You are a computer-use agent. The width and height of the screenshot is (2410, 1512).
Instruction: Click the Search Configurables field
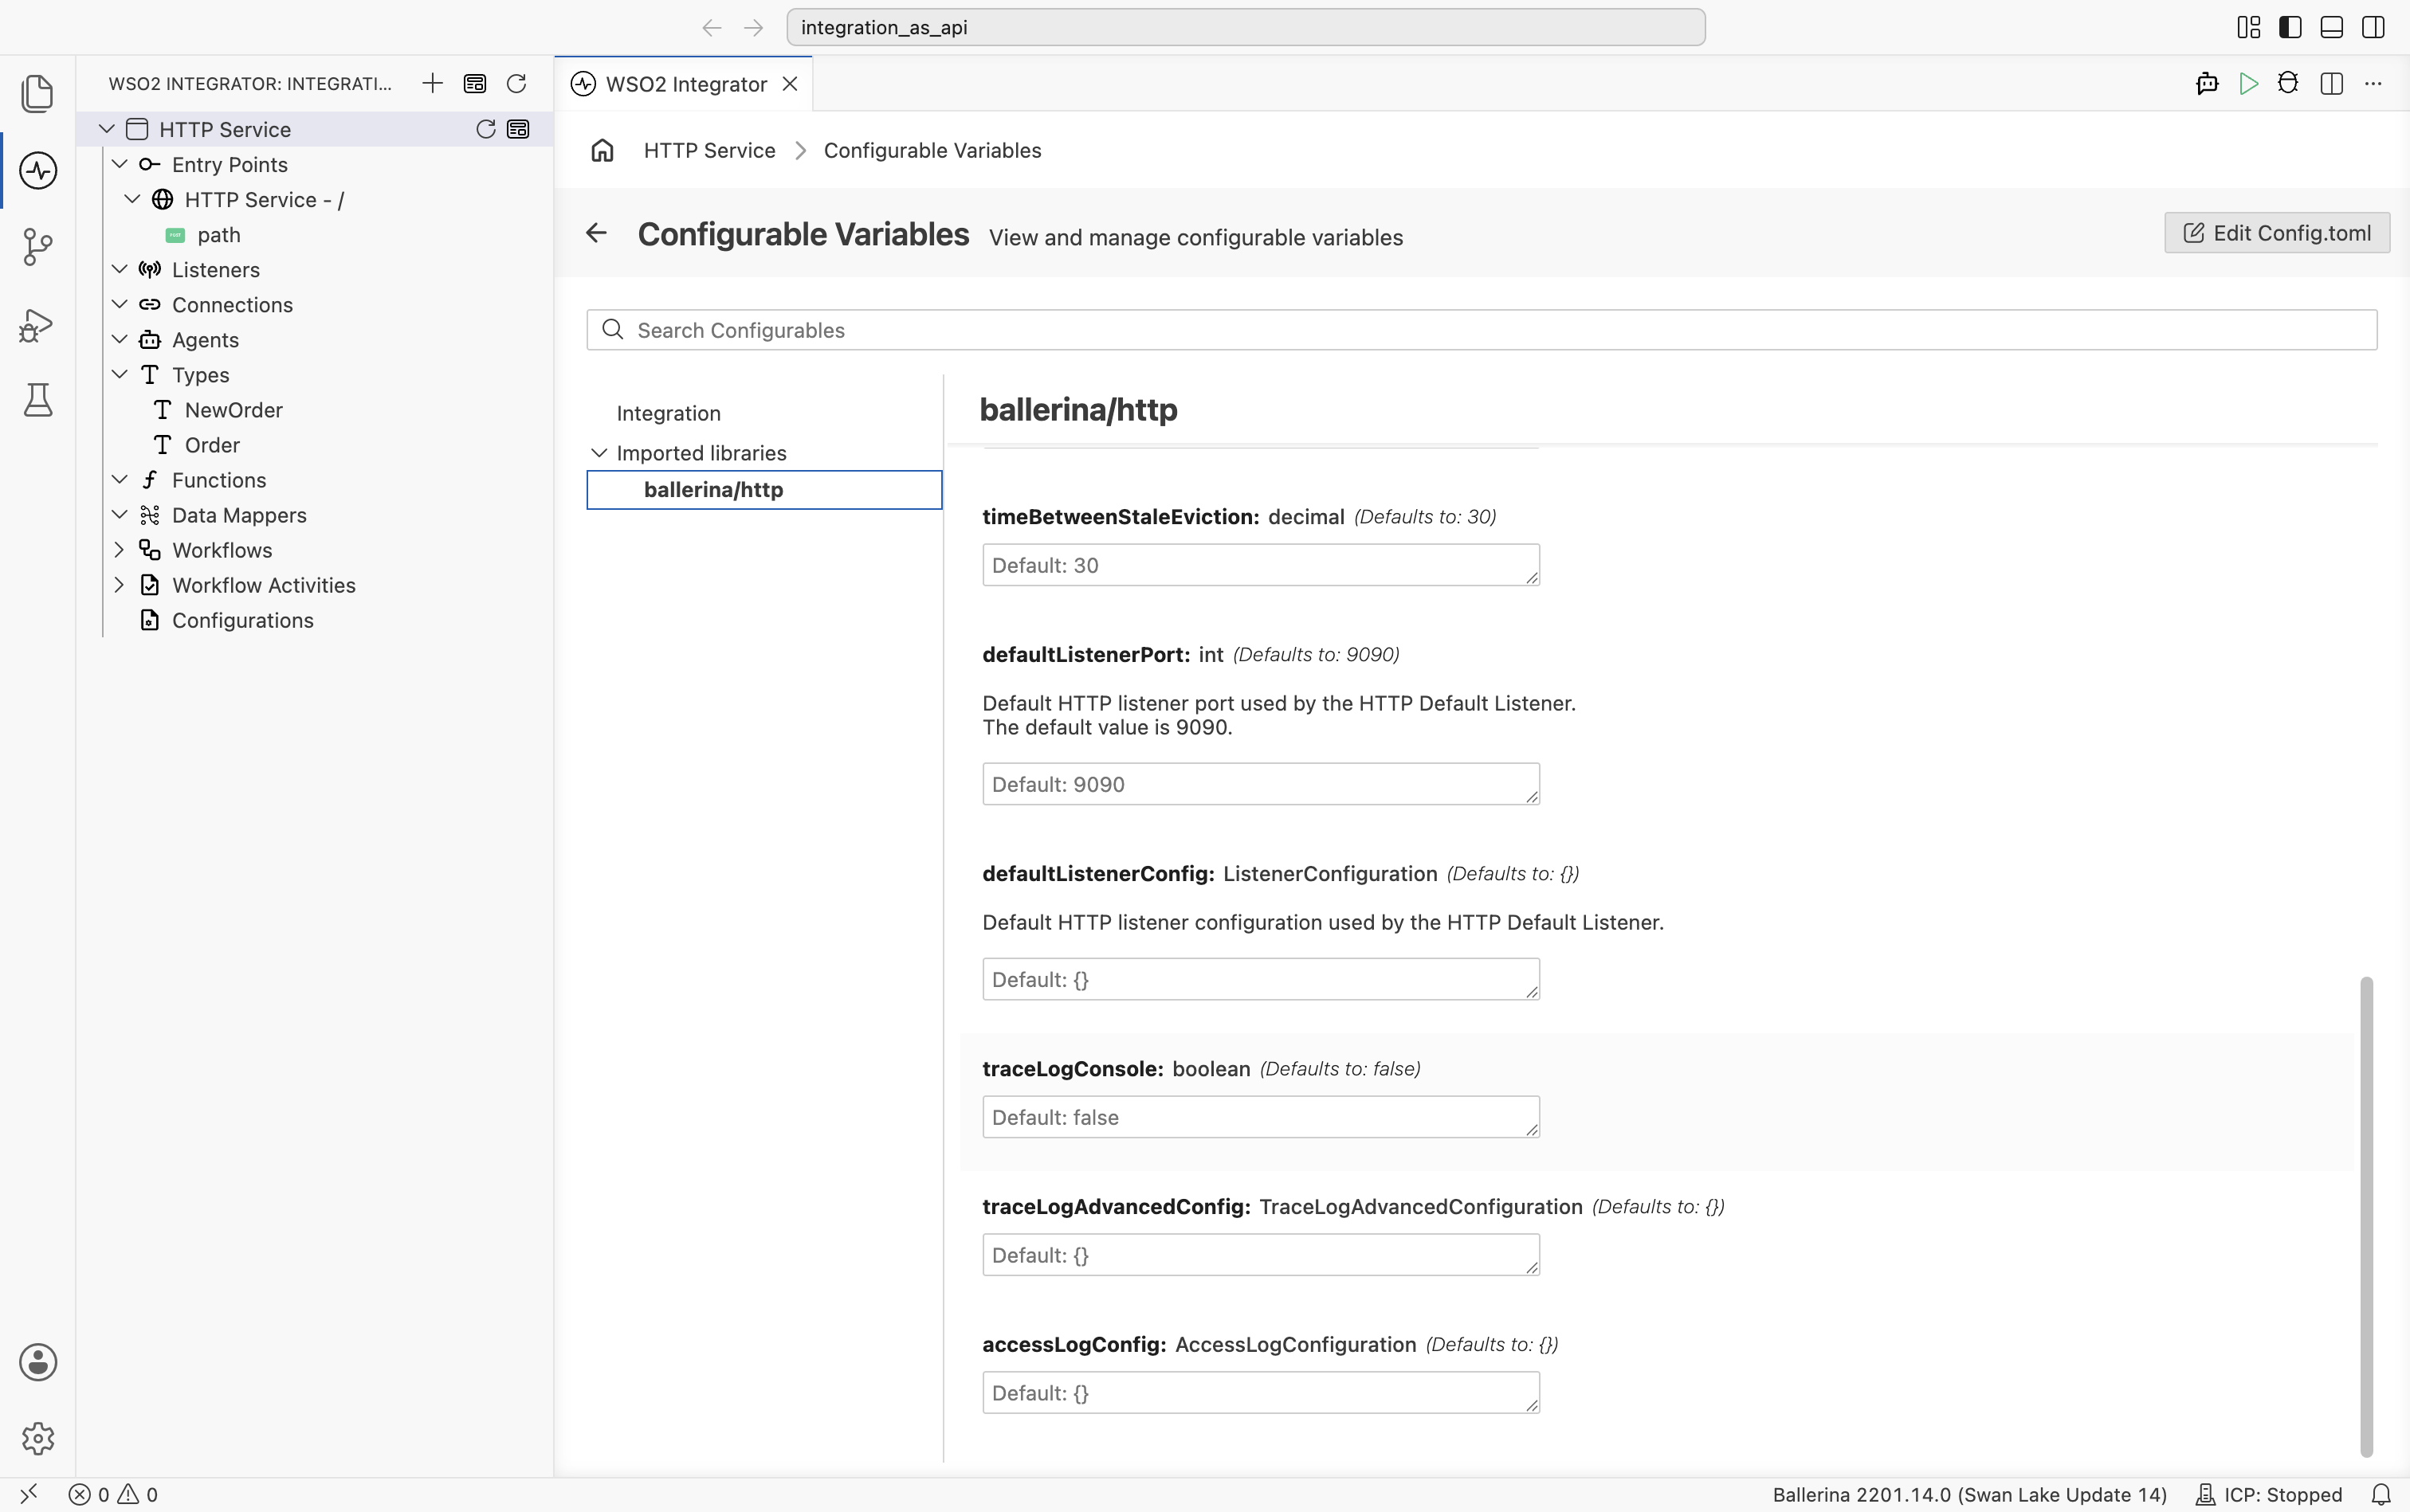[1481, 330]
